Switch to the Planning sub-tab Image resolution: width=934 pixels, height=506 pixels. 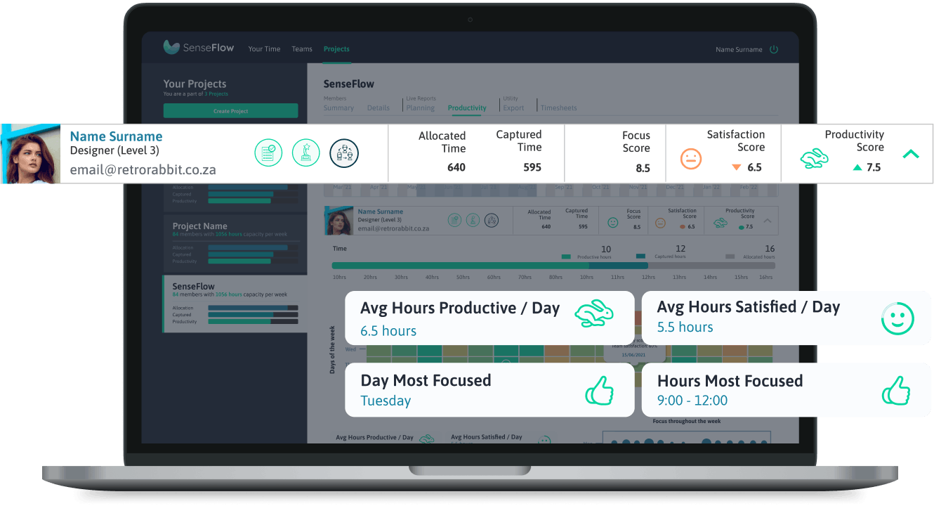pyautogui.click(x=421, y=108)
